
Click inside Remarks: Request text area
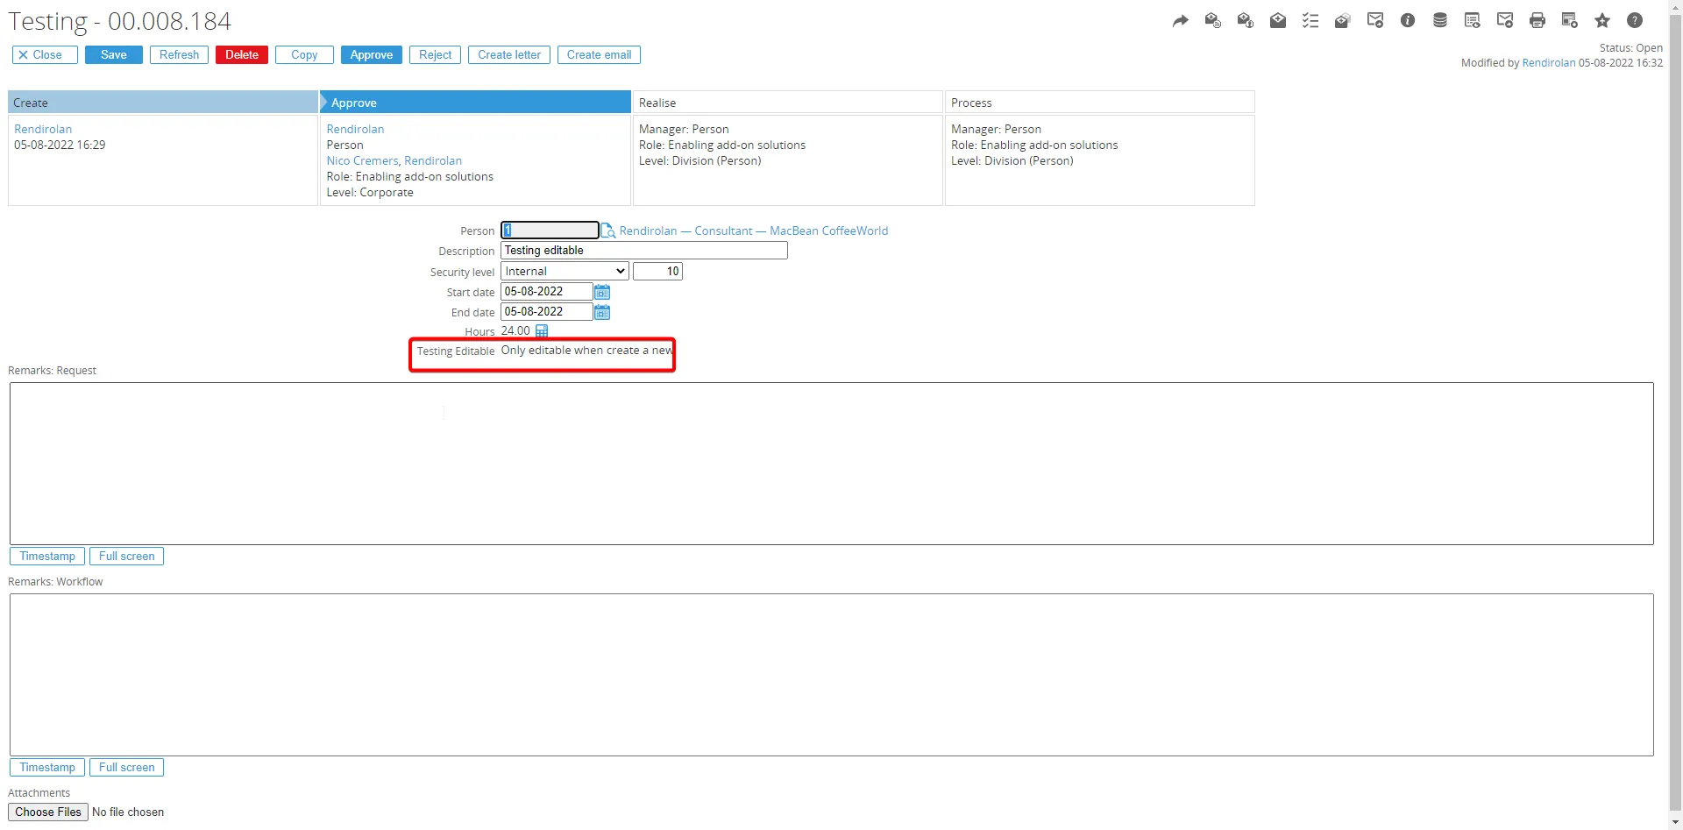pos(832,464)
